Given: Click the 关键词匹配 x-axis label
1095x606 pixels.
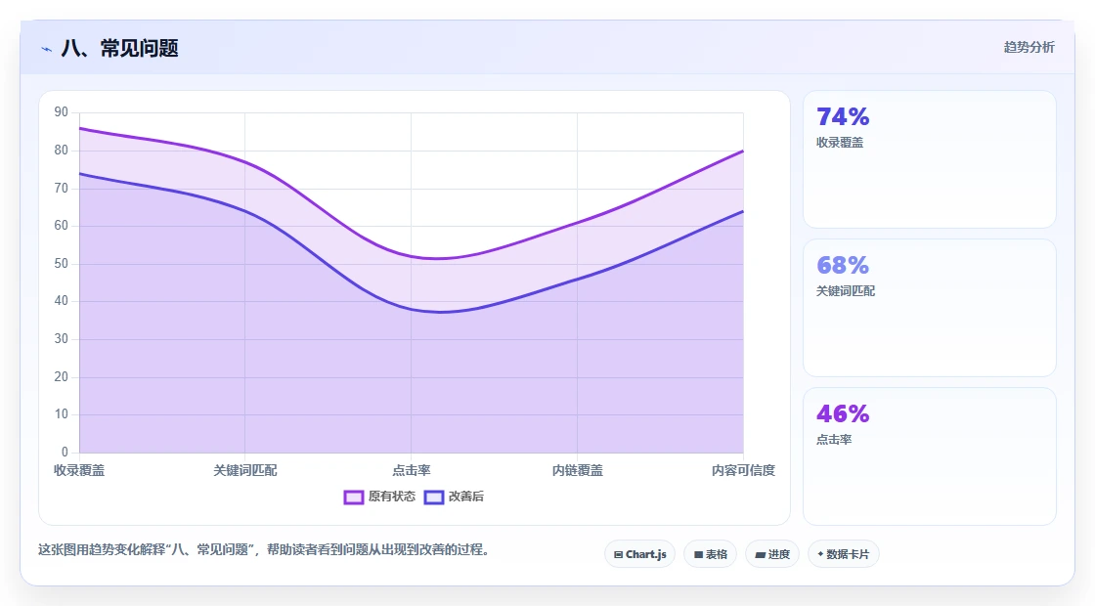Looking at the screenshot, I should 245,470.
